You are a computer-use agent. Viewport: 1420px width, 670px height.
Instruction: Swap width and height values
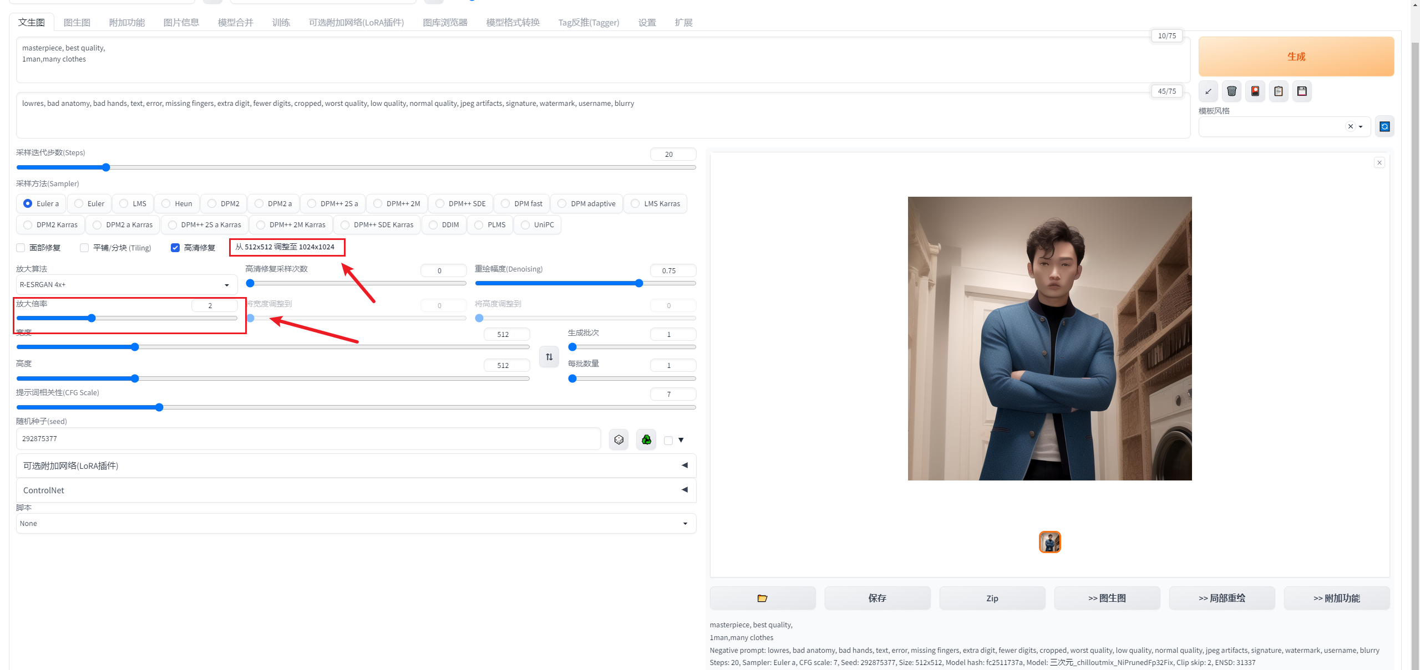pyautogui.click(x=549, y=357)
